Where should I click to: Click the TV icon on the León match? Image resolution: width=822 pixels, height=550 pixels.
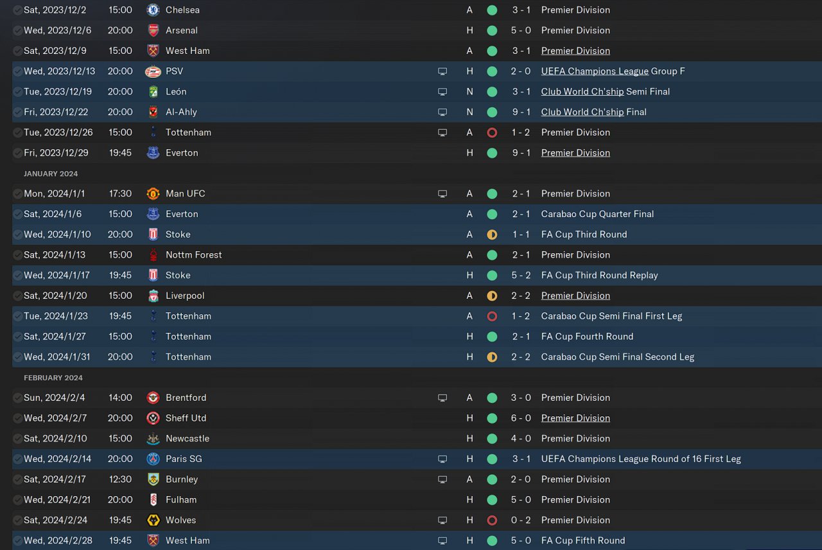442,92
